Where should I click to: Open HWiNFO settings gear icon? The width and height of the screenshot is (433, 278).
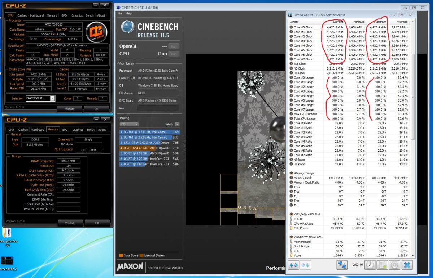point(394,265)
